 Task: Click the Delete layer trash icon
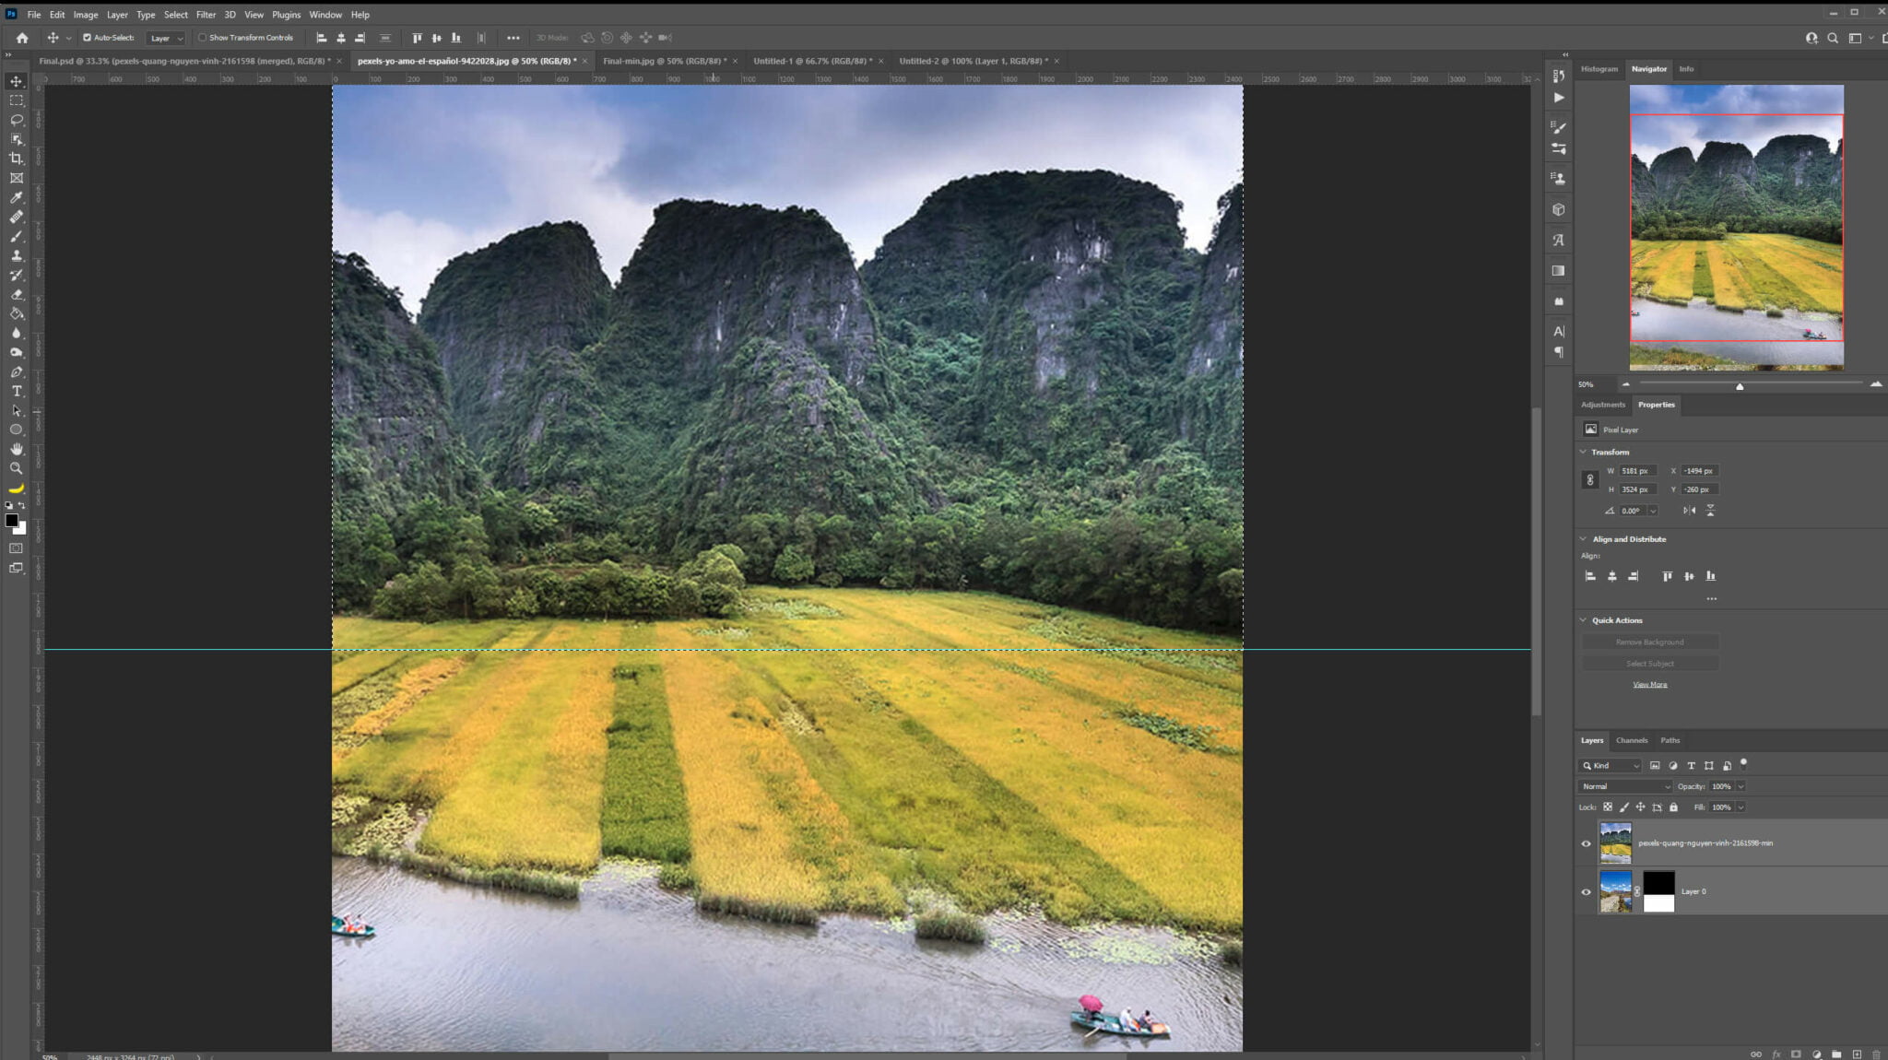click(x=1876, y=1054)
